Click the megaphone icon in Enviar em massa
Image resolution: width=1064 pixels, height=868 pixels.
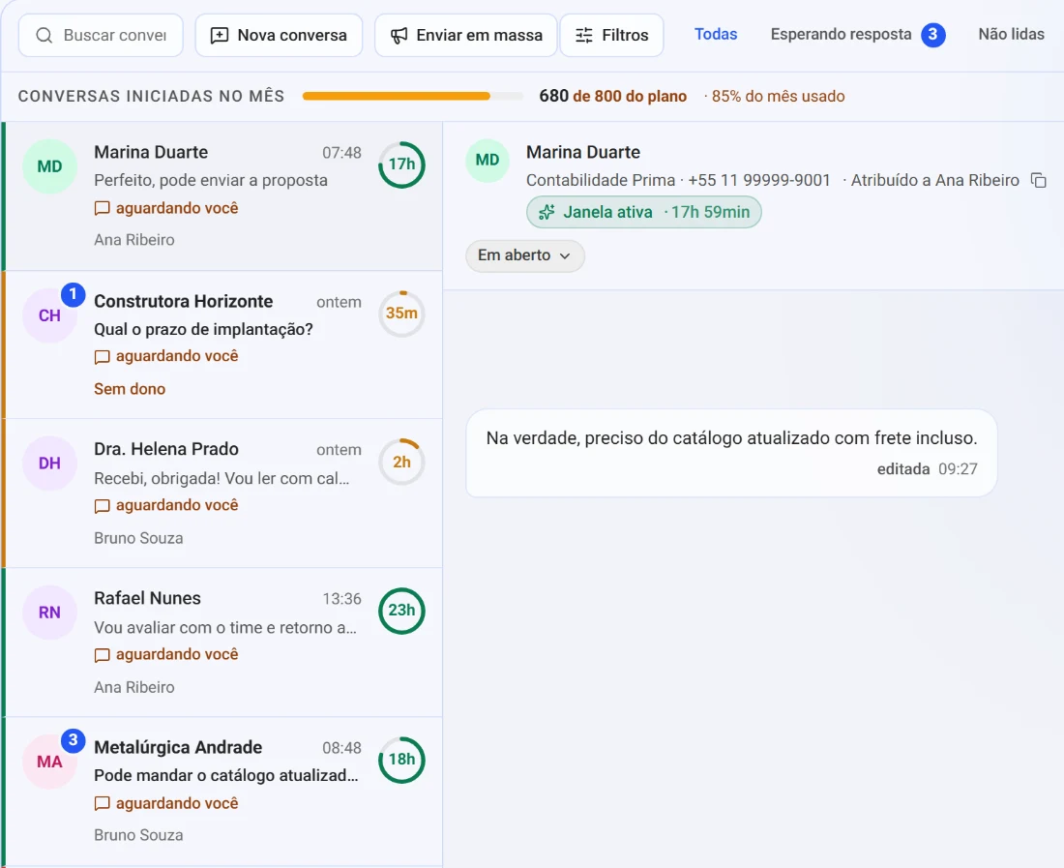399,35
